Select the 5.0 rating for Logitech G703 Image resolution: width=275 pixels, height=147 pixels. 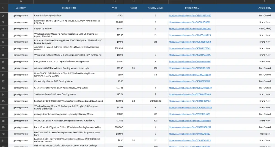tap(133, 101)
